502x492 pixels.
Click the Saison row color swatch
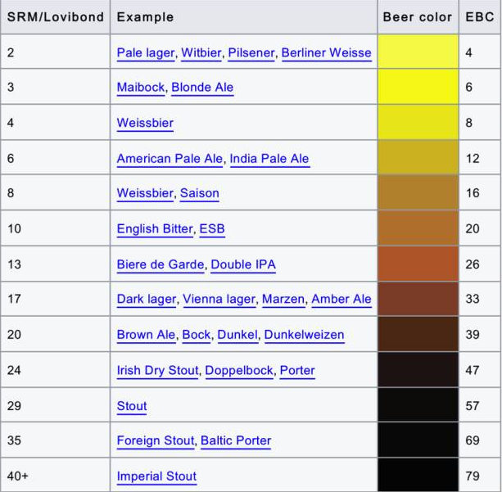pyautogui.click(x=418, y=192)
